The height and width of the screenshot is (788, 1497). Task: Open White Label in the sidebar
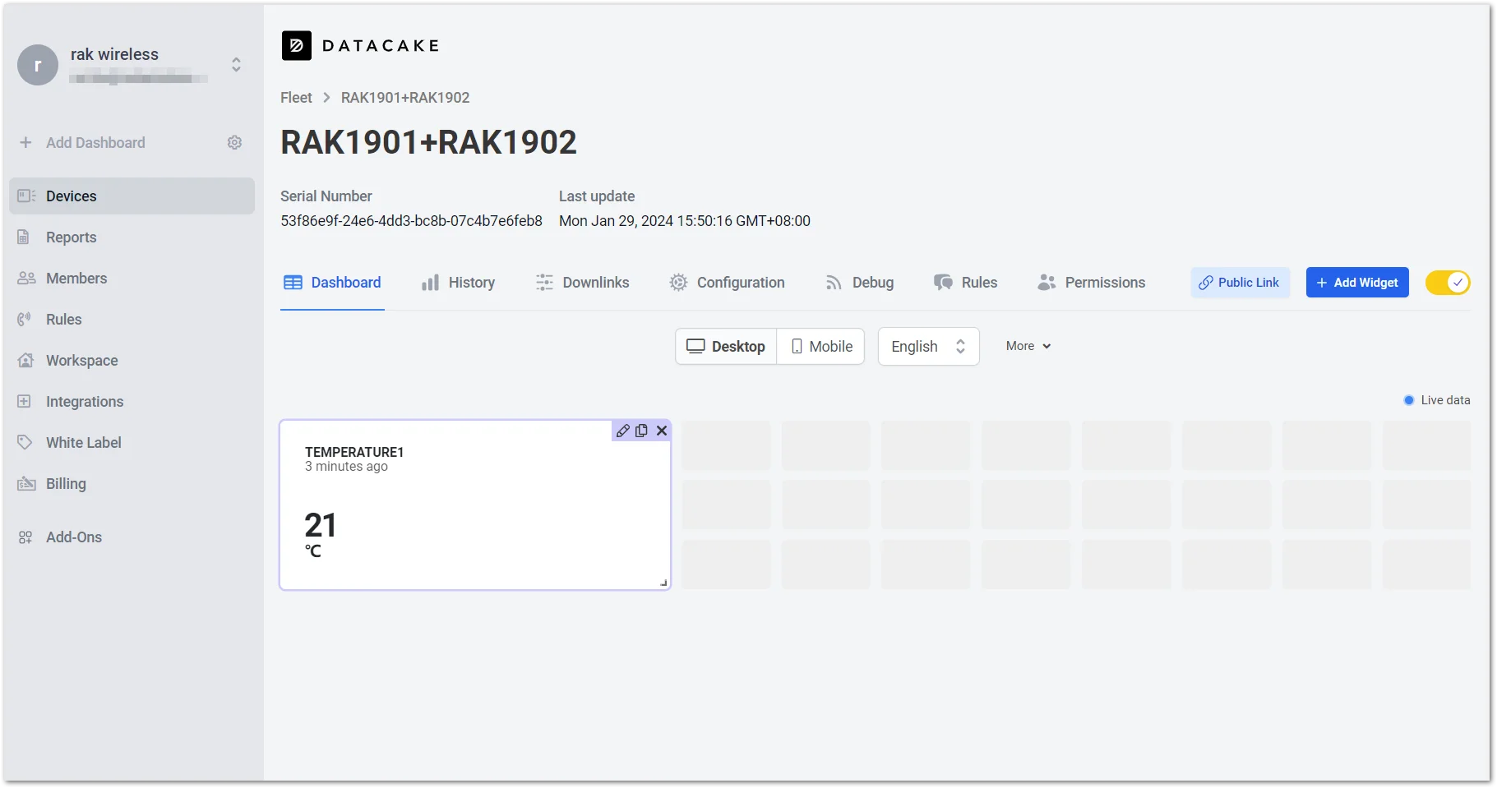pyautogui.click(x=132, y=443)
